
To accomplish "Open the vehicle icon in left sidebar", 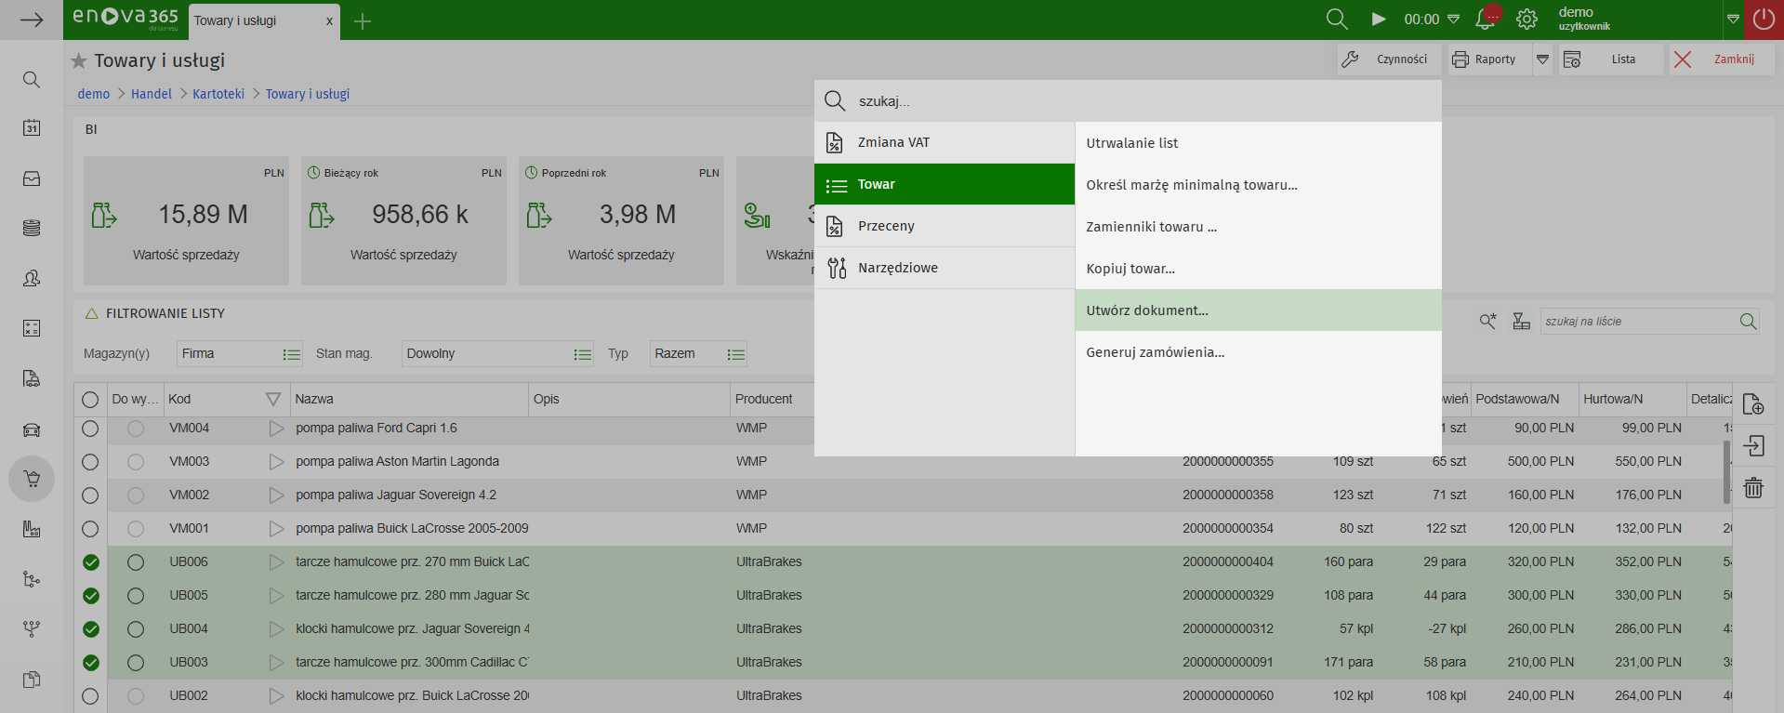I will (x=32, y=429).
